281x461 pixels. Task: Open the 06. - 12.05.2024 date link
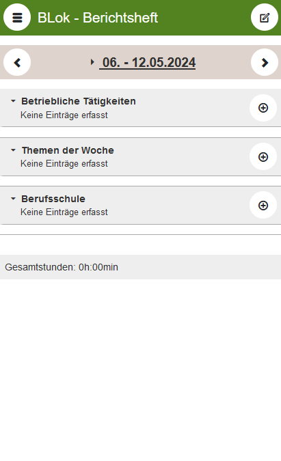[148, 62]
